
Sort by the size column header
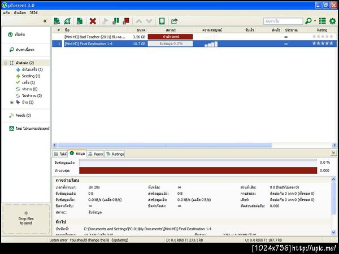137,30
